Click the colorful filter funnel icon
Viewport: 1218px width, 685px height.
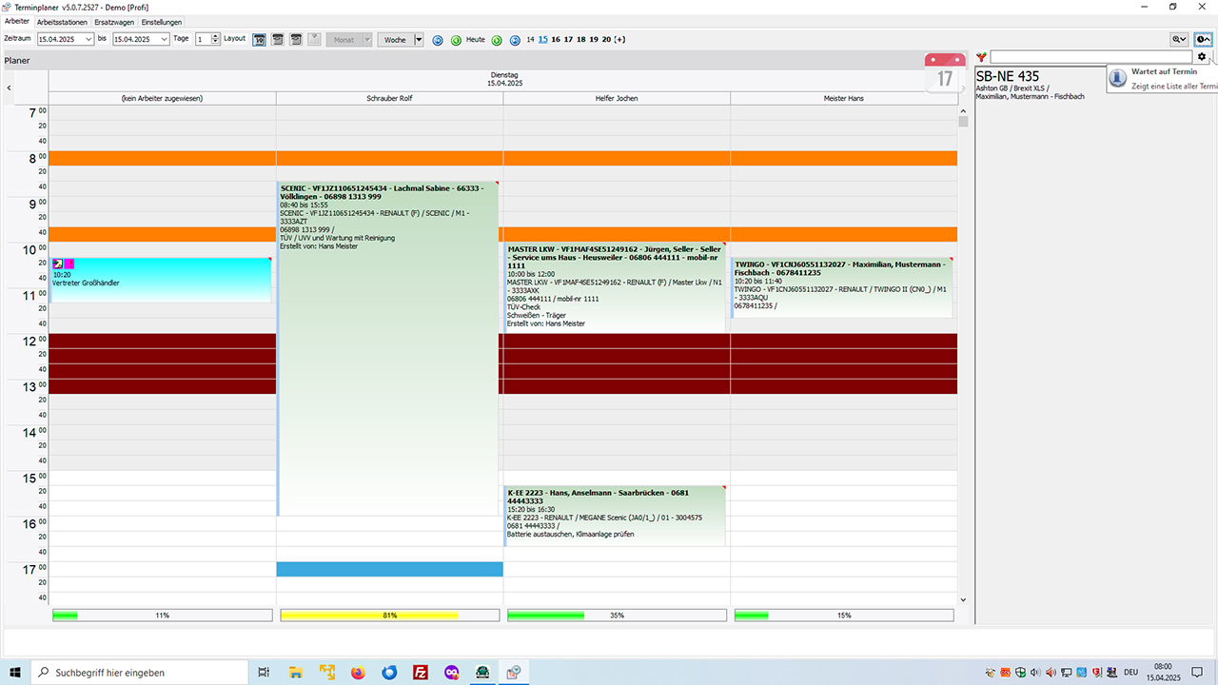coord(981,57)
